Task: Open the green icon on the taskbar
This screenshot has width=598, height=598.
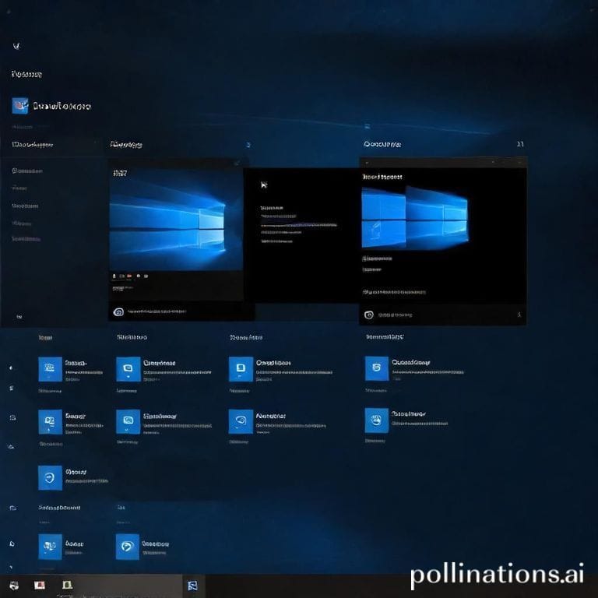Action: click(67, 585)
